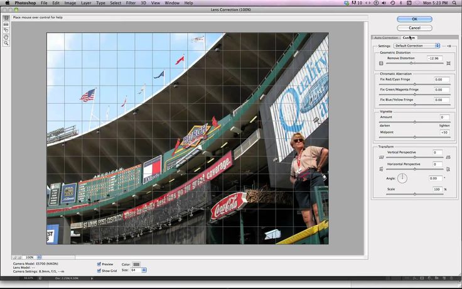Click the right Horizontal Perspective icon

[x=448, y=169]
